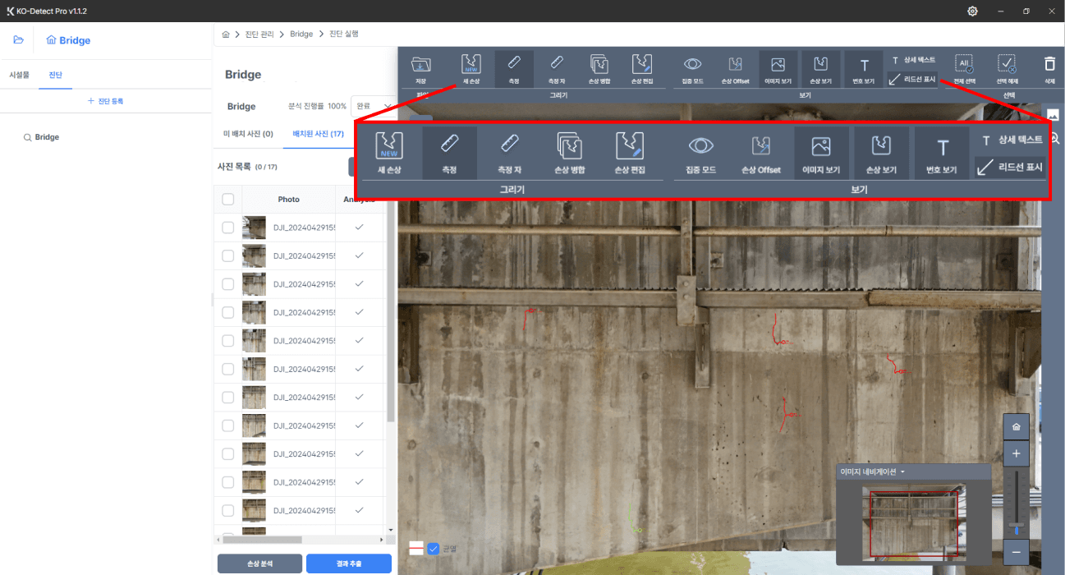Select 손상 병합 tool in top toolbar
The width and height of the screenshot is (1065, 575).
click(599, 67)
